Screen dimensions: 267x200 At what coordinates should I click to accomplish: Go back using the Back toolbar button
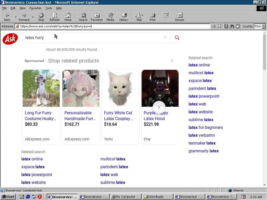[7, 17]
